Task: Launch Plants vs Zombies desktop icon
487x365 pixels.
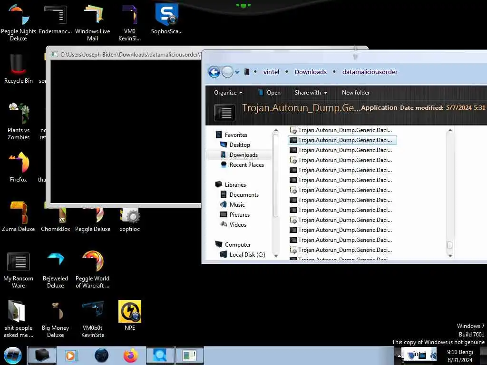Action: click(x=19, y=121)
